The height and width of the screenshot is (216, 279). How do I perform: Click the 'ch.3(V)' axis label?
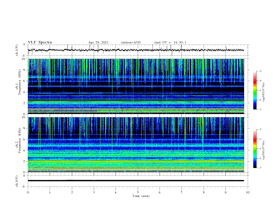[17, 181]
